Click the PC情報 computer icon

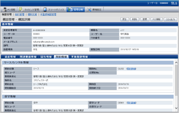tap(5, 10)
